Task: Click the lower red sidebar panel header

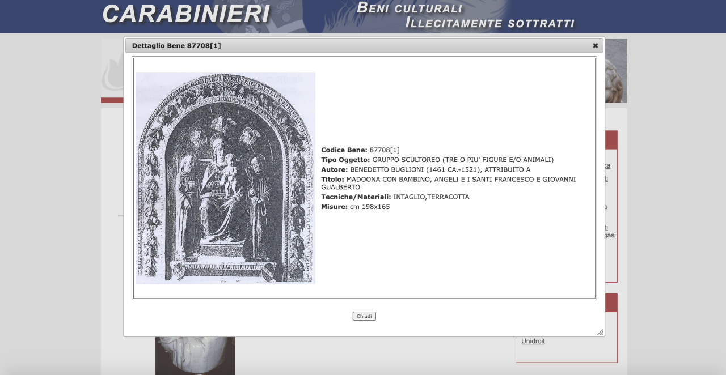Action: (x=611, y=302)
